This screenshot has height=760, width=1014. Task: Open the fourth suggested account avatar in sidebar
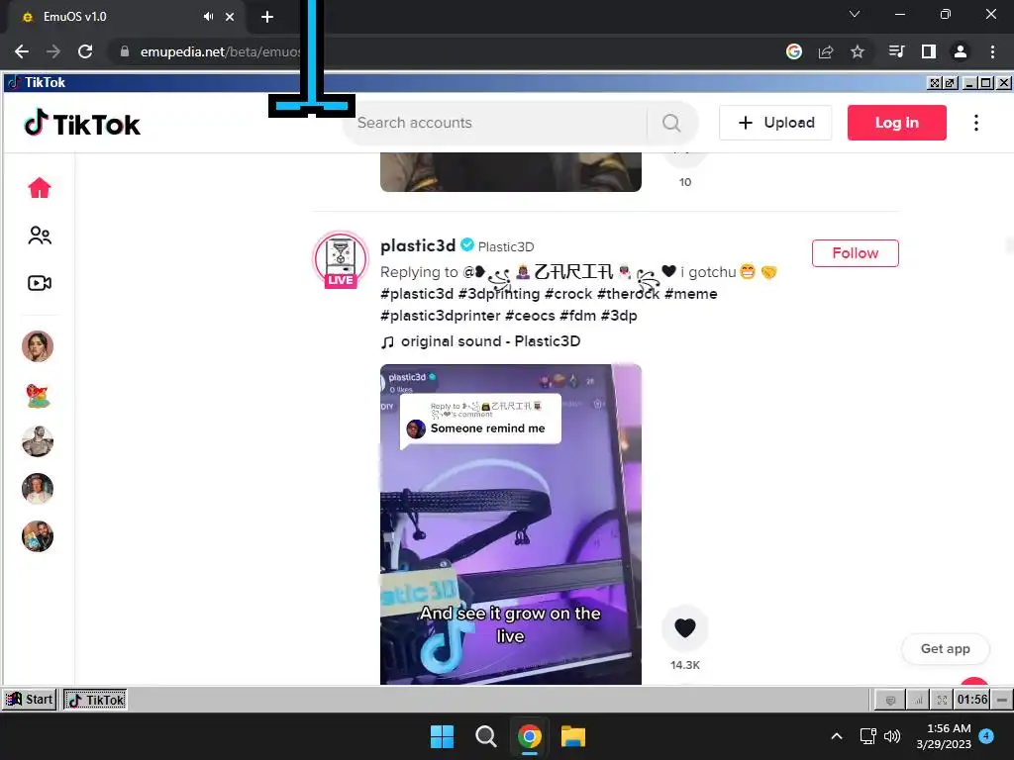click(x=38, y=489)
